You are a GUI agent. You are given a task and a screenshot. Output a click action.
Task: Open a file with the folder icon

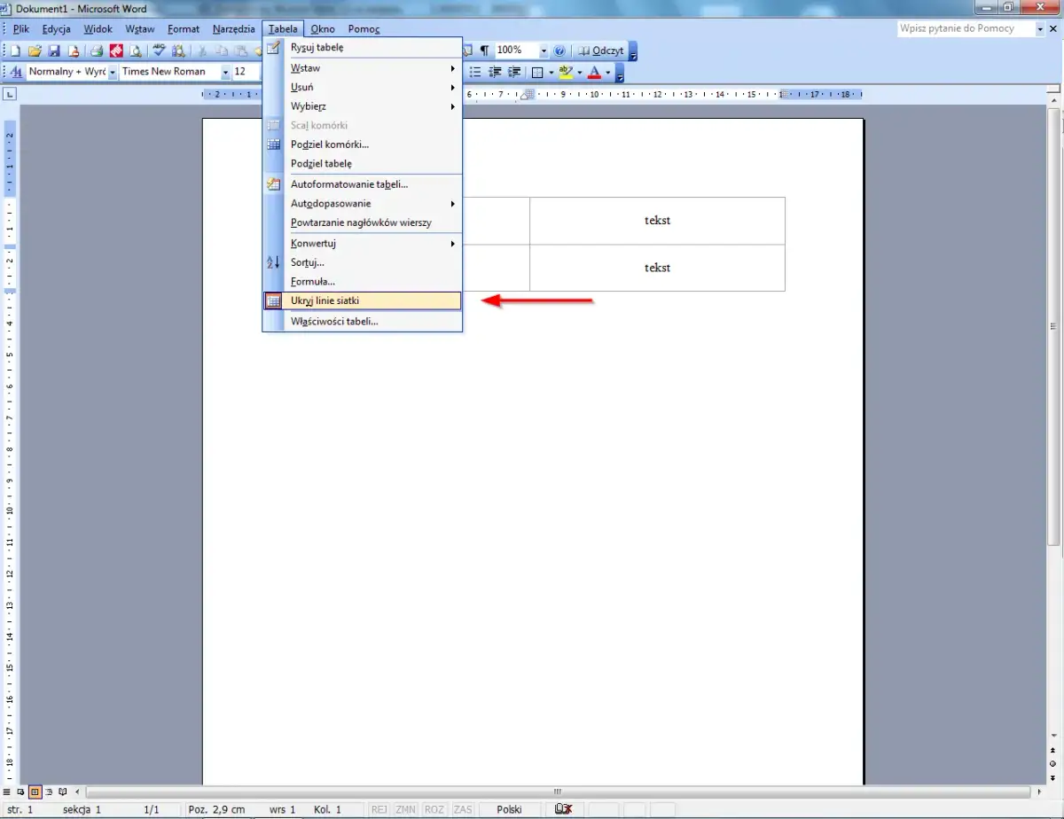tap(35, 51)
